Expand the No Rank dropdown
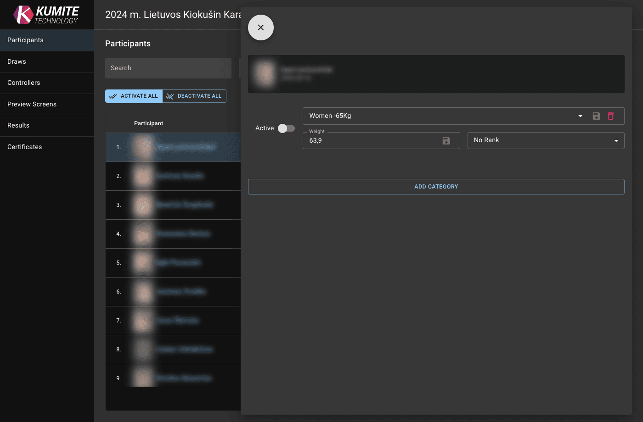This screenshot has height=422, width=643. (545, 140)
